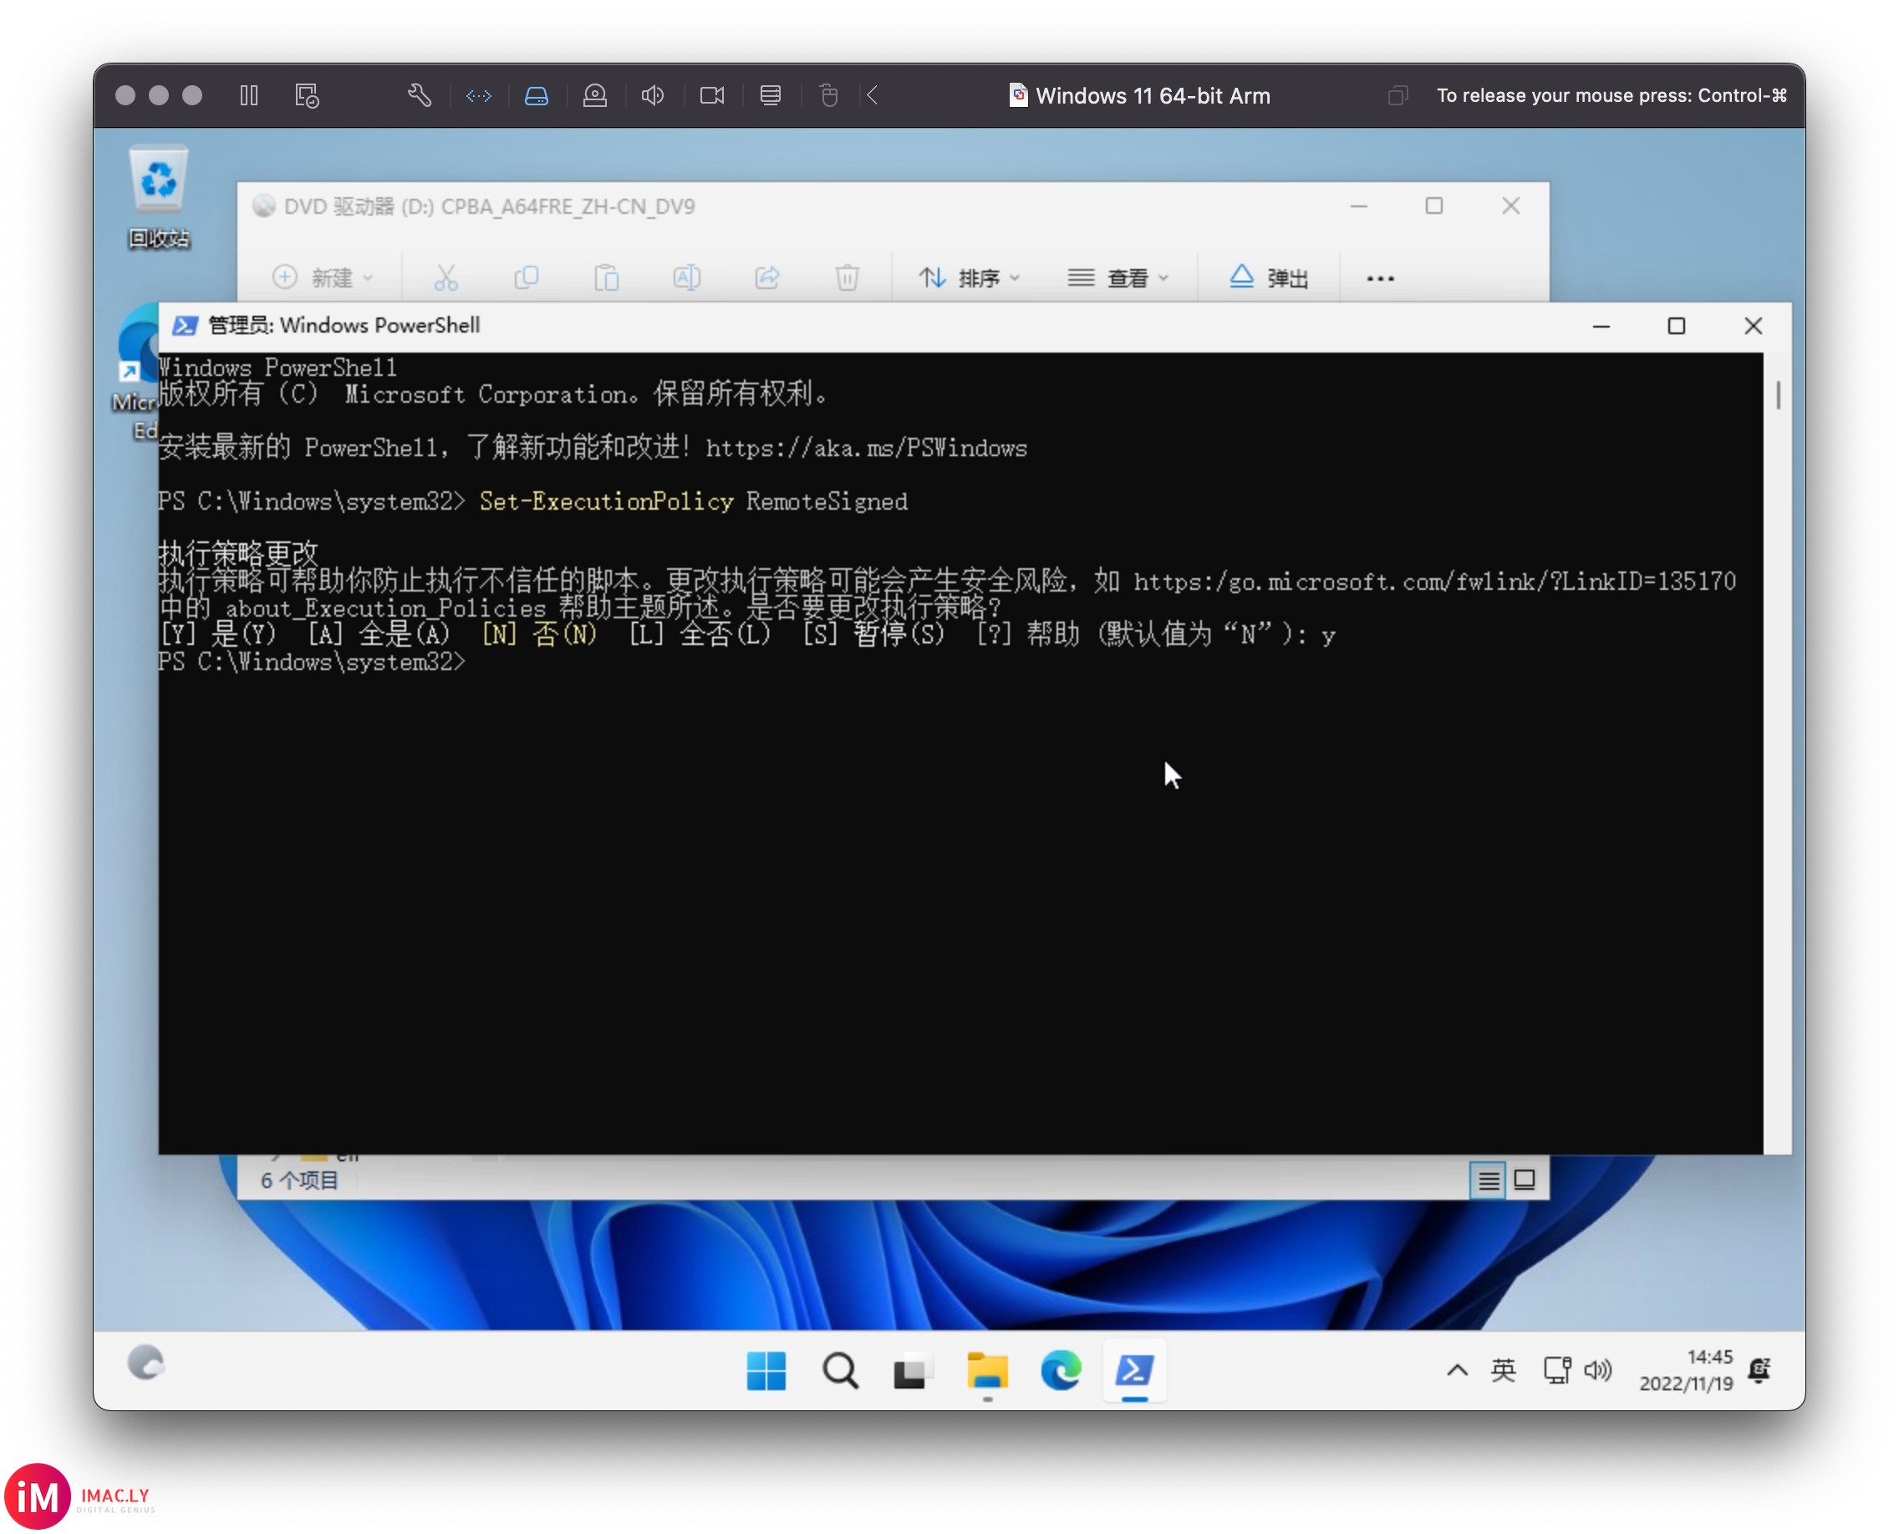1899x1534 pixels.
Task: Take a VM snapshot via toolbar icon
Action: tap(307, 95)
